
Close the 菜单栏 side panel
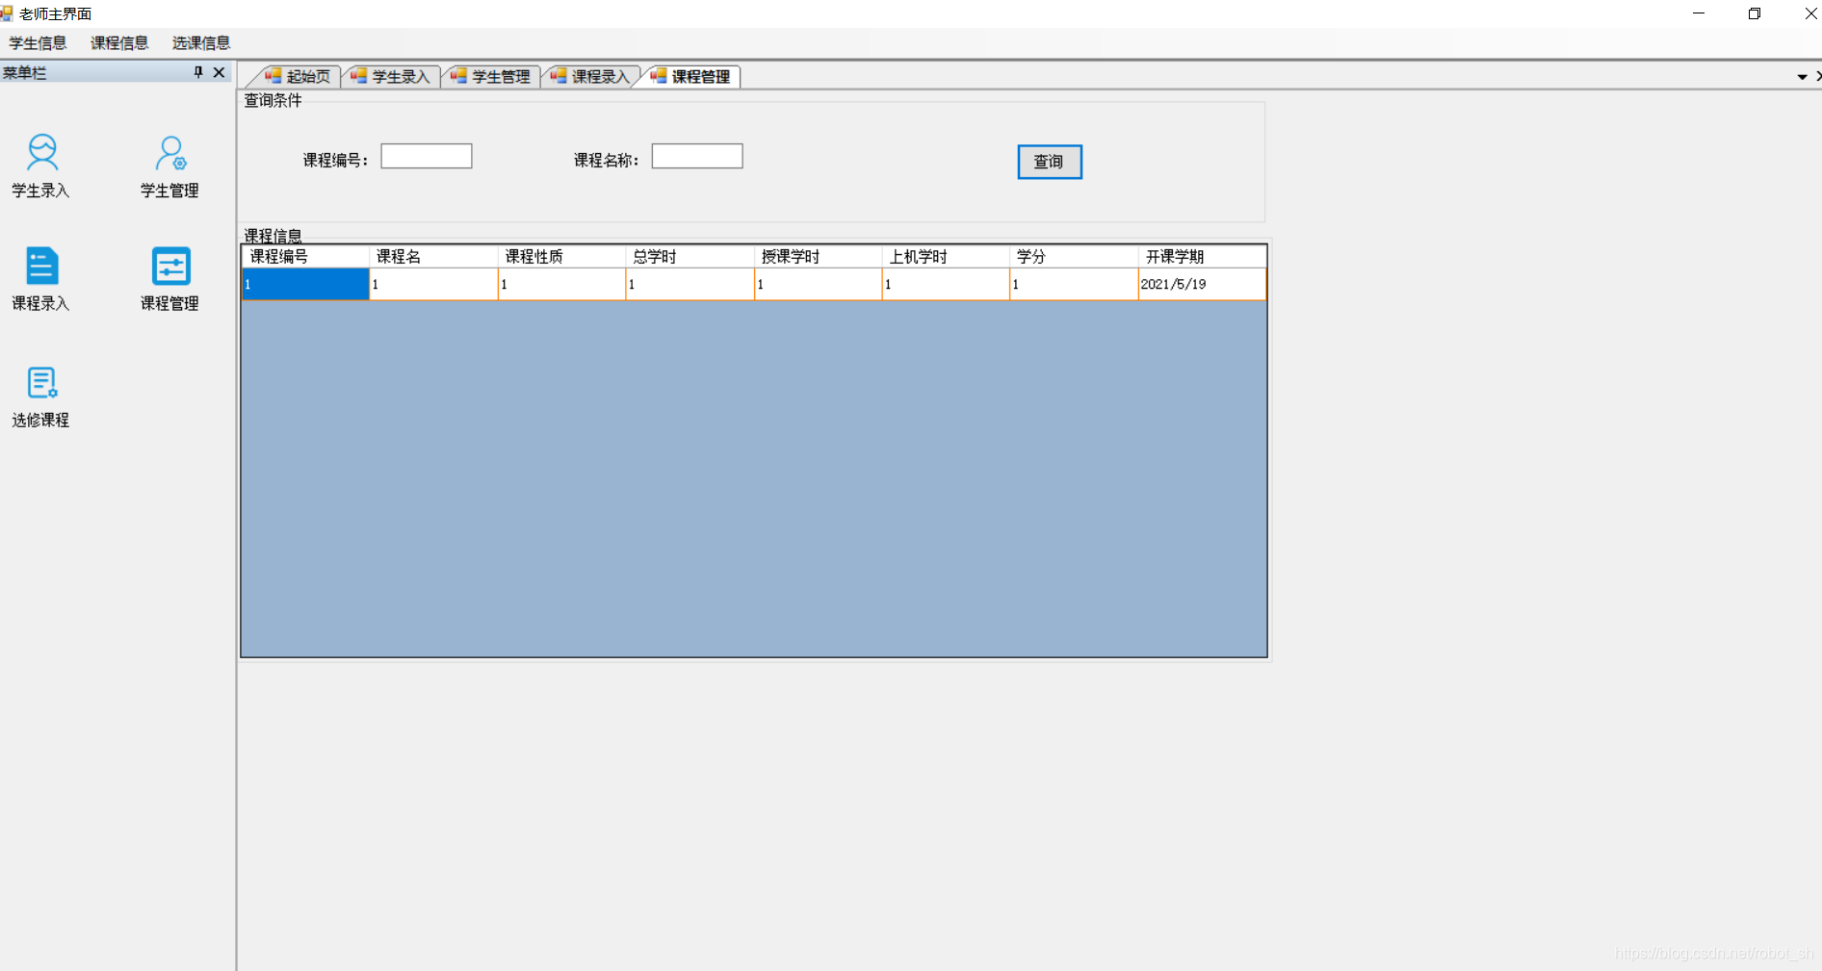[220, 72]
